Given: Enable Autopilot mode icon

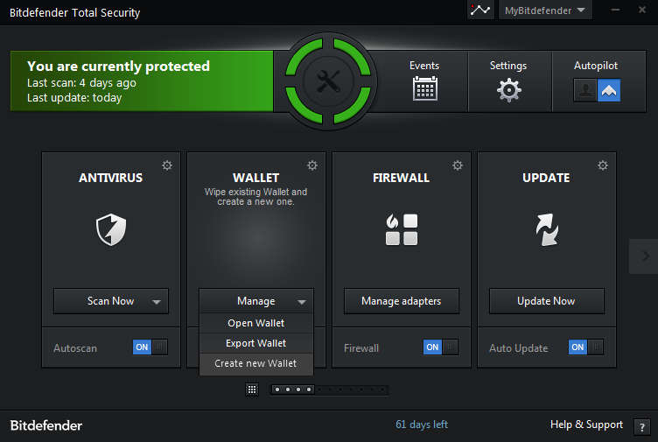Looking at the screenshot, I should pos(608,91).
